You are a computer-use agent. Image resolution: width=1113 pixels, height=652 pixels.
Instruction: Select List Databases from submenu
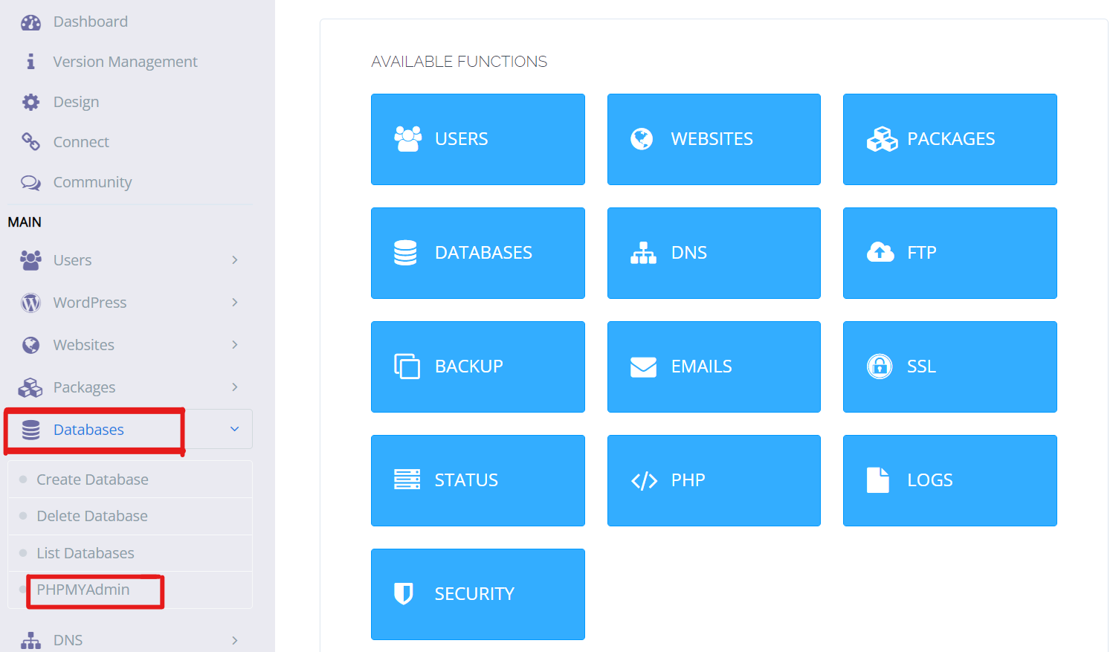pyautogui.click(x=86, y=553)
